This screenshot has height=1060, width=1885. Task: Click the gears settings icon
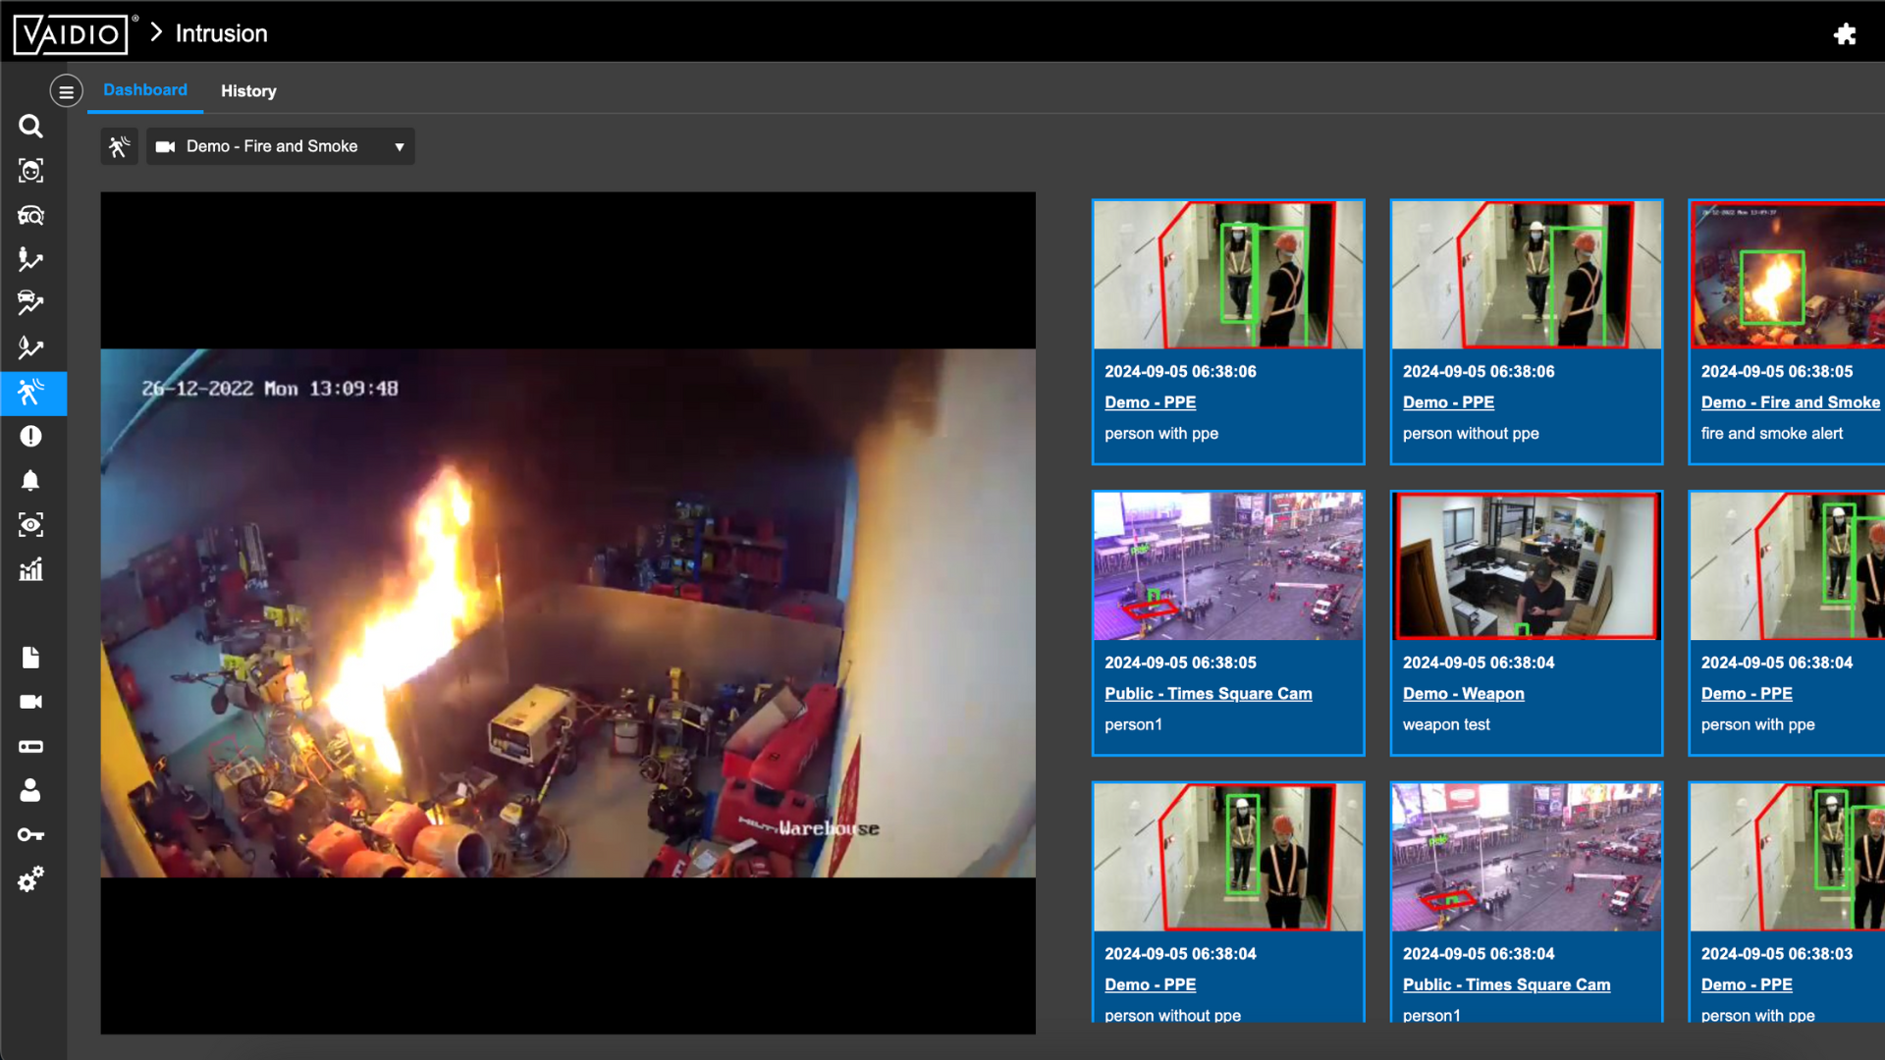coord(30,879)
